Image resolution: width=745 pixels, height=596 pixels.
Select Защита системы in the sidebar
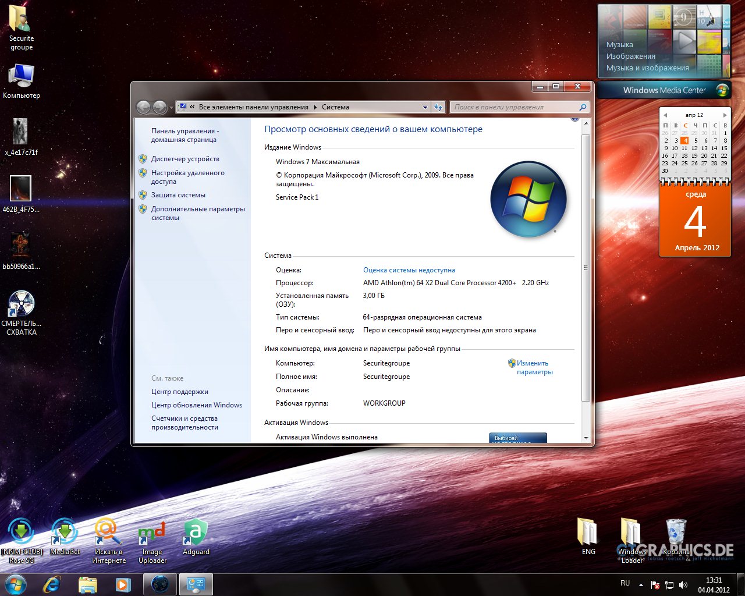(x=178, y=195)
